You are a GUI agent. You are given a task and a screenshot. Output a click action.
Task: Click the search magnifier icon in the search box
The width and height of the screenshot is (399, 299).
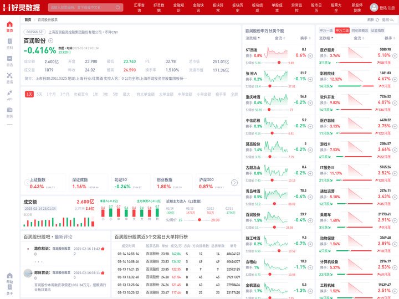point(118,7)
